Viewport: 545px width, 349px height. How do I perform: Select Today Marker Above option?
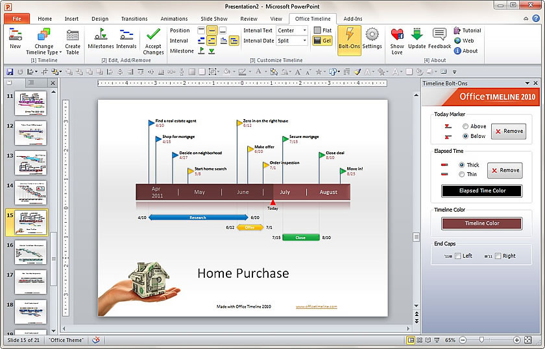pyautogui.click(x=465, y=126)
